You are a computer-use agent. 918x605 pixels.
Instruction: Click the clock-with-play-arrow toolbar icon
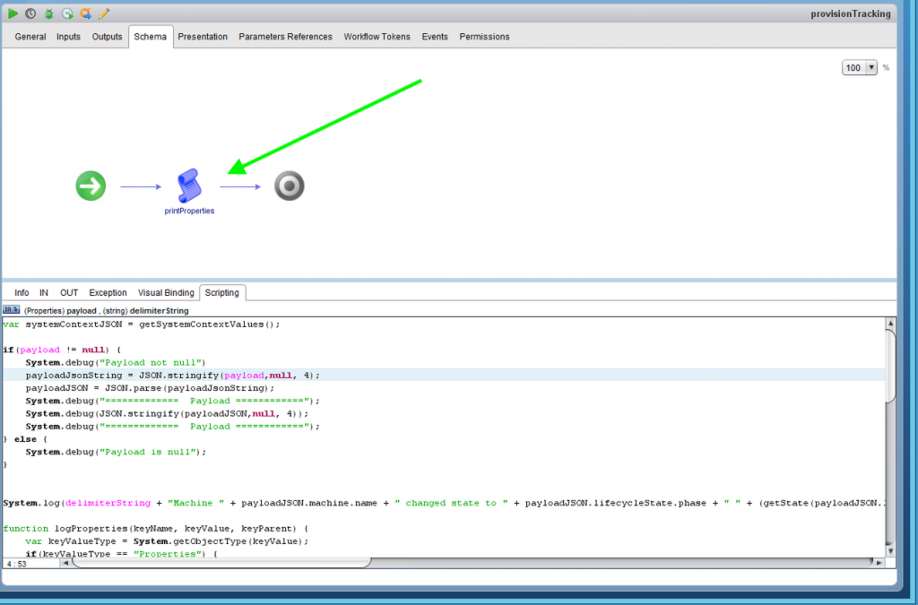[x=67, y=13]
